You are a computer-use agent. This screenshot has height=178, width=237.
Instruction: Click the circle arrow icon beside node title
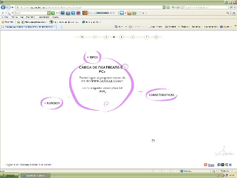click(x=125, y=67)
